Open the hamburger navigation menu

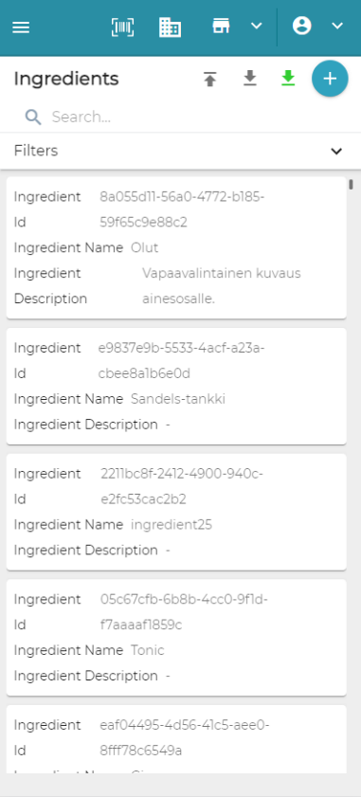point(21,27)
